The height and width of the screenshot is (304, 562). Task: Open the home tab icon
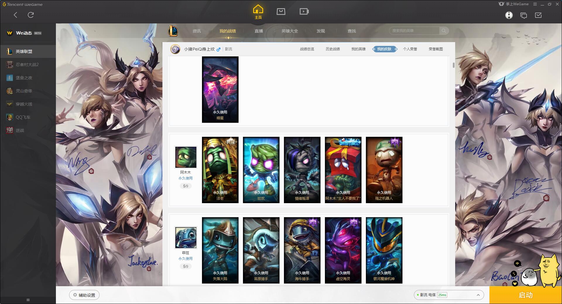coord(258,12)
